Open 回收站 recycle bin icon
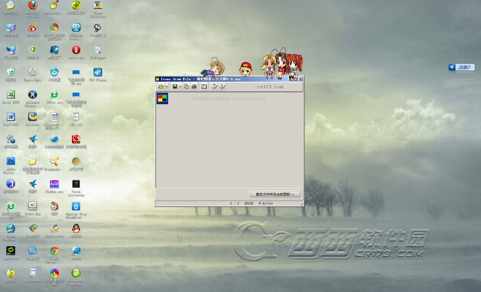Image resolution: width=481 pixels, height=292 pixels. [11, 74]
